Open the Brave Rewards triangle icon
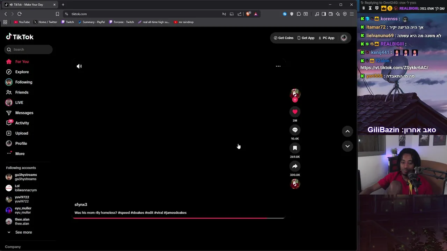Screen dimensions: 447x251 tap(256, 14)
